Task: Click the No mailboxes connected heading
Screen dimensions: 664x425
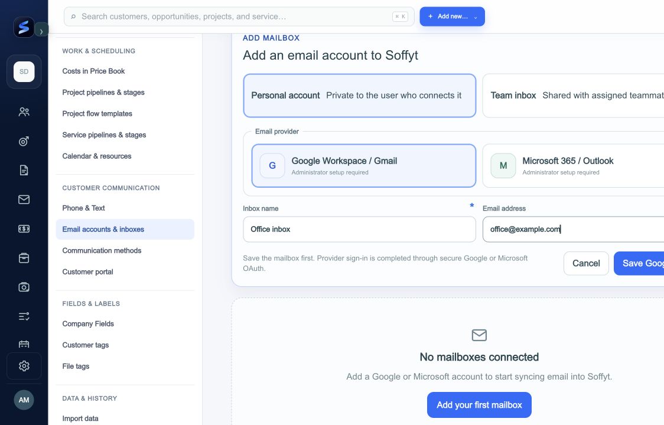Action: [479, 357]
